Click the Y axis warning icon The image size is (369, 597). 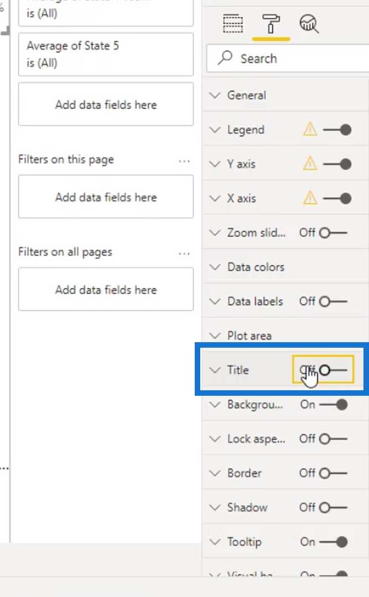[310, 164]
